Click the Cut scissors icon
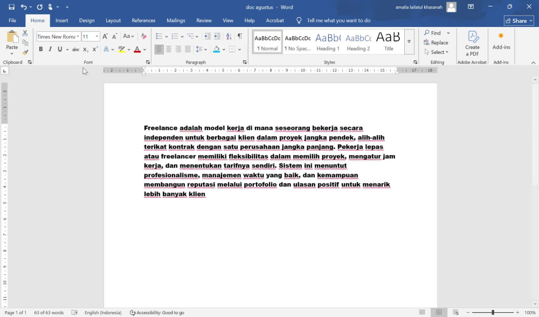 [x=25, y=33]
